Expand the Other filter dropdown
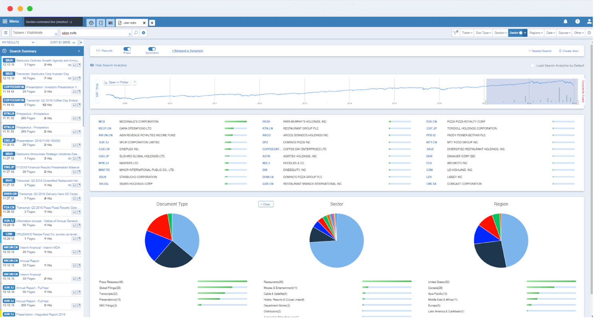The image size is (594, 318). [x=578, y=33]
